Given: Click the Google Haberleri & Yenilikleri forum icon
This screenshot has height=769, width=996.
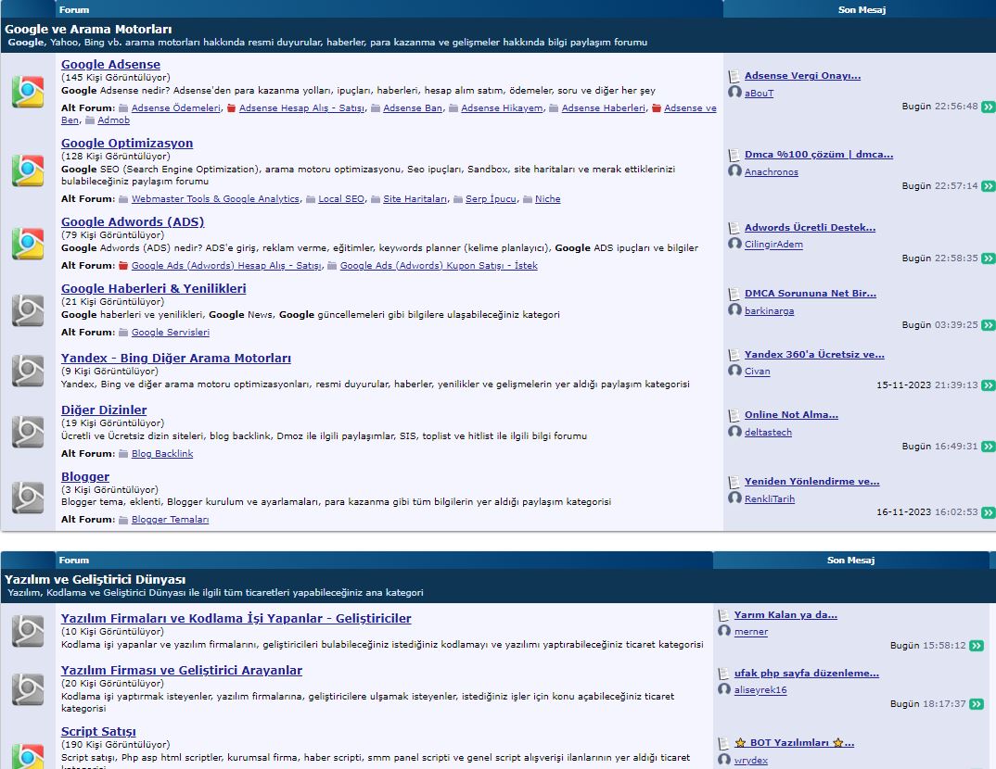Looking at the screenshot, I should [28, 310].
